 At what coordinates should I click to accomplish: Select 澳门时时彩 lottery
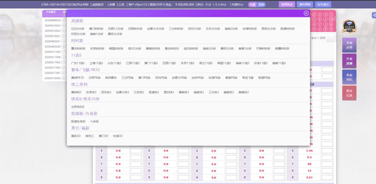96,29
